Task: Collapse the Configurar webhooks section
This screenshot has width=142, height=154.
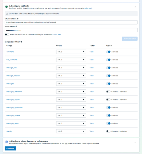Action: tap(135, 7)
